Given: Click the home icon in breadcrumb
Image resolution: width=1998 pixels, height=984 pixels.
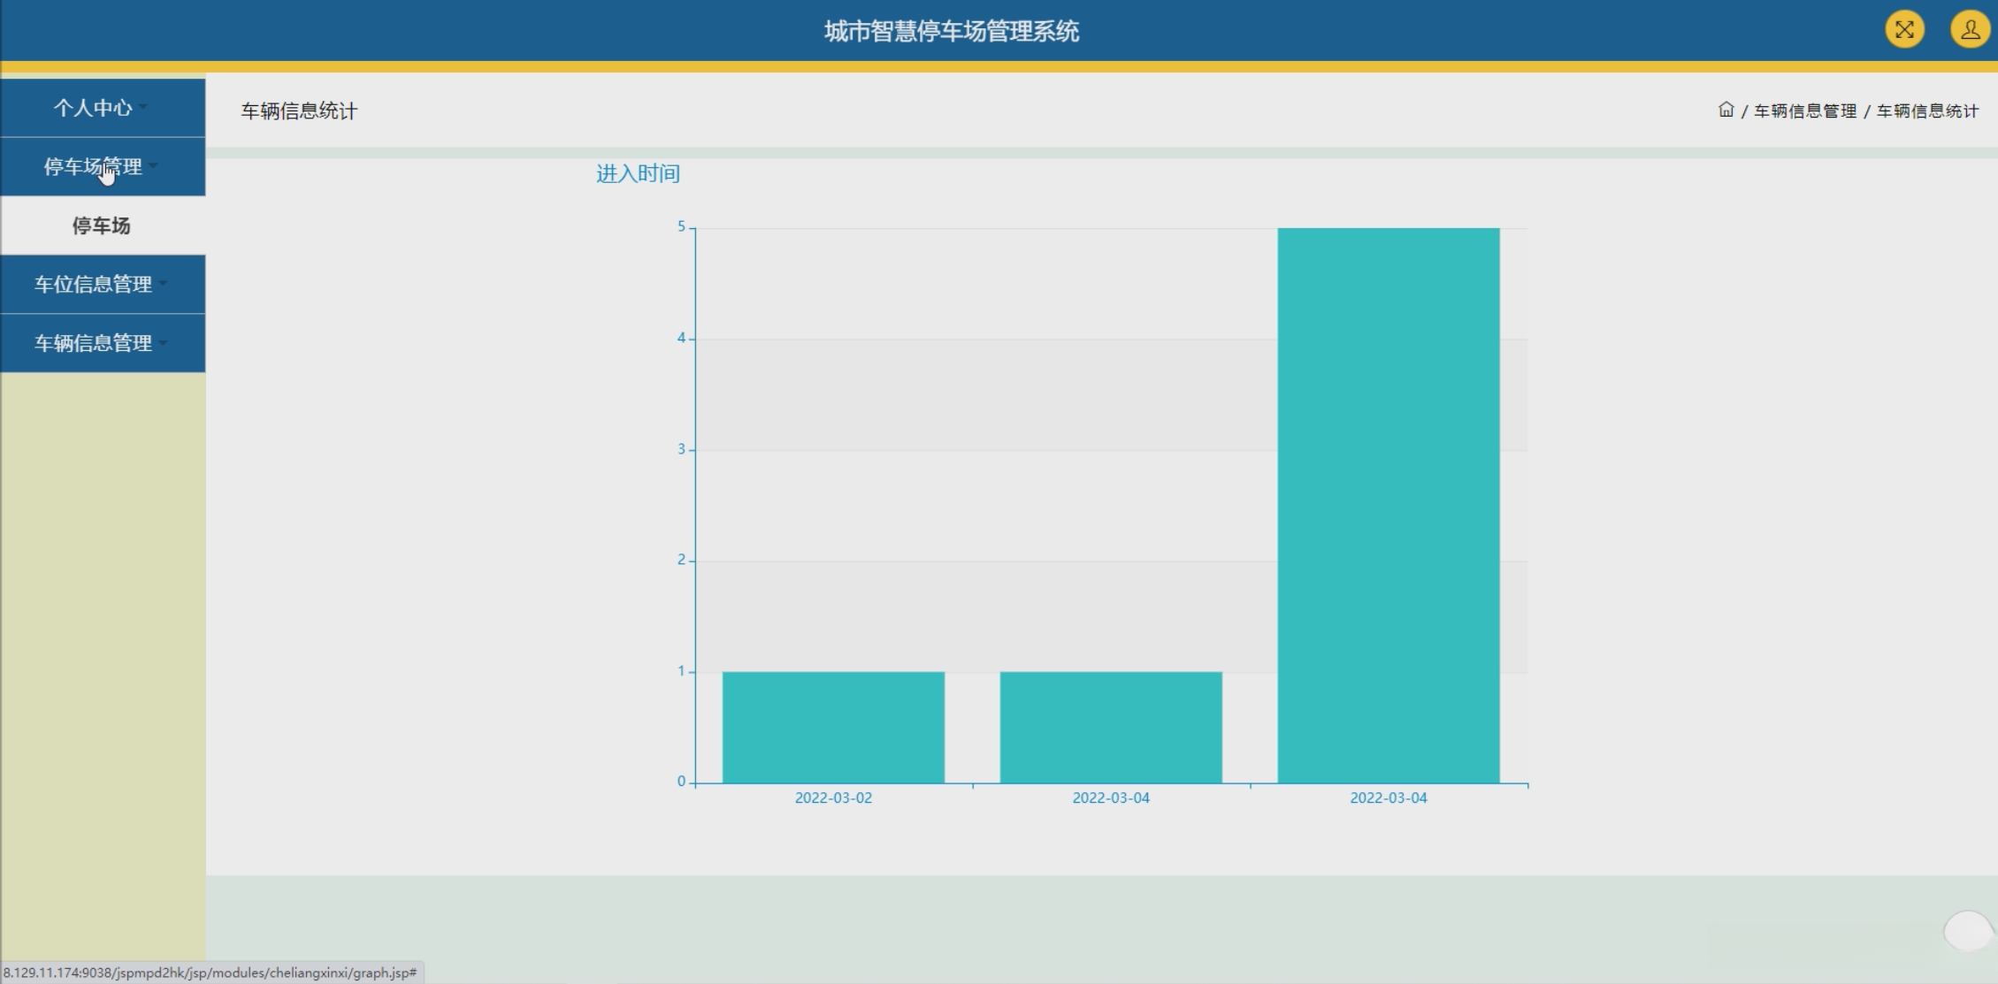Looking at the screenshot, I should [x=1726, y=110].
